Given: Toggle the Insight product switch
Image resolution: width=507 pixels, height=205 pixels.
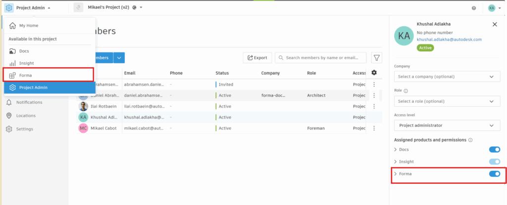Looking at the screenshot, I should coord(495,162).
